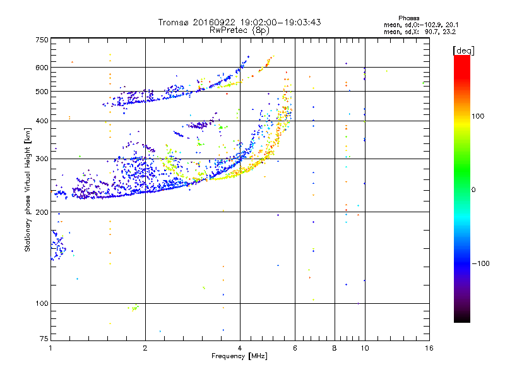The image size is (505, 379).
Task: Click the x-axis tick label '10'
Action: [365, 348]
